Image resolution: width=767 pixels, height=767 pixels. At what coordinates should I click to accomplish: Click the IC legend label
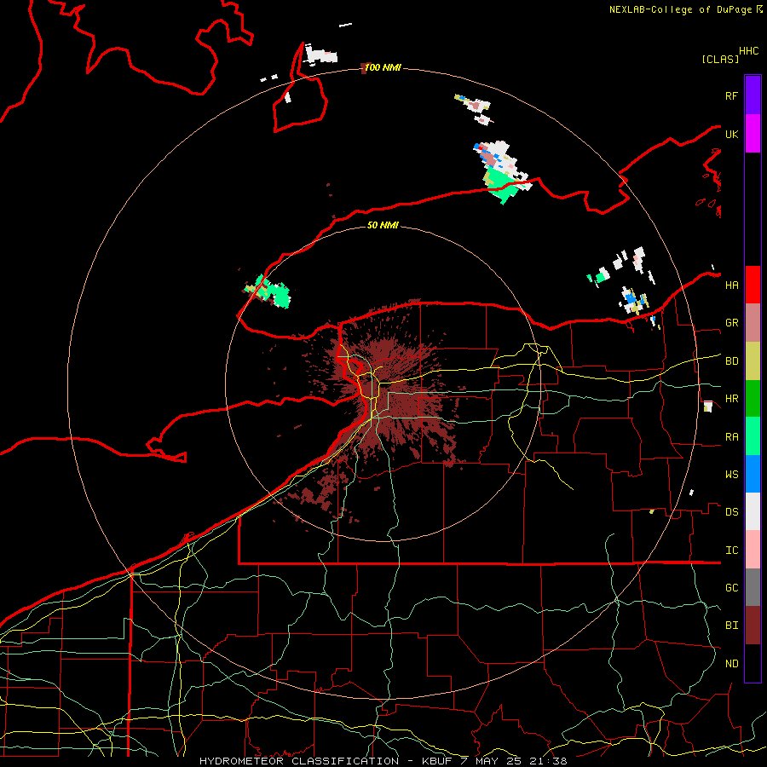[x=731, y=551]
